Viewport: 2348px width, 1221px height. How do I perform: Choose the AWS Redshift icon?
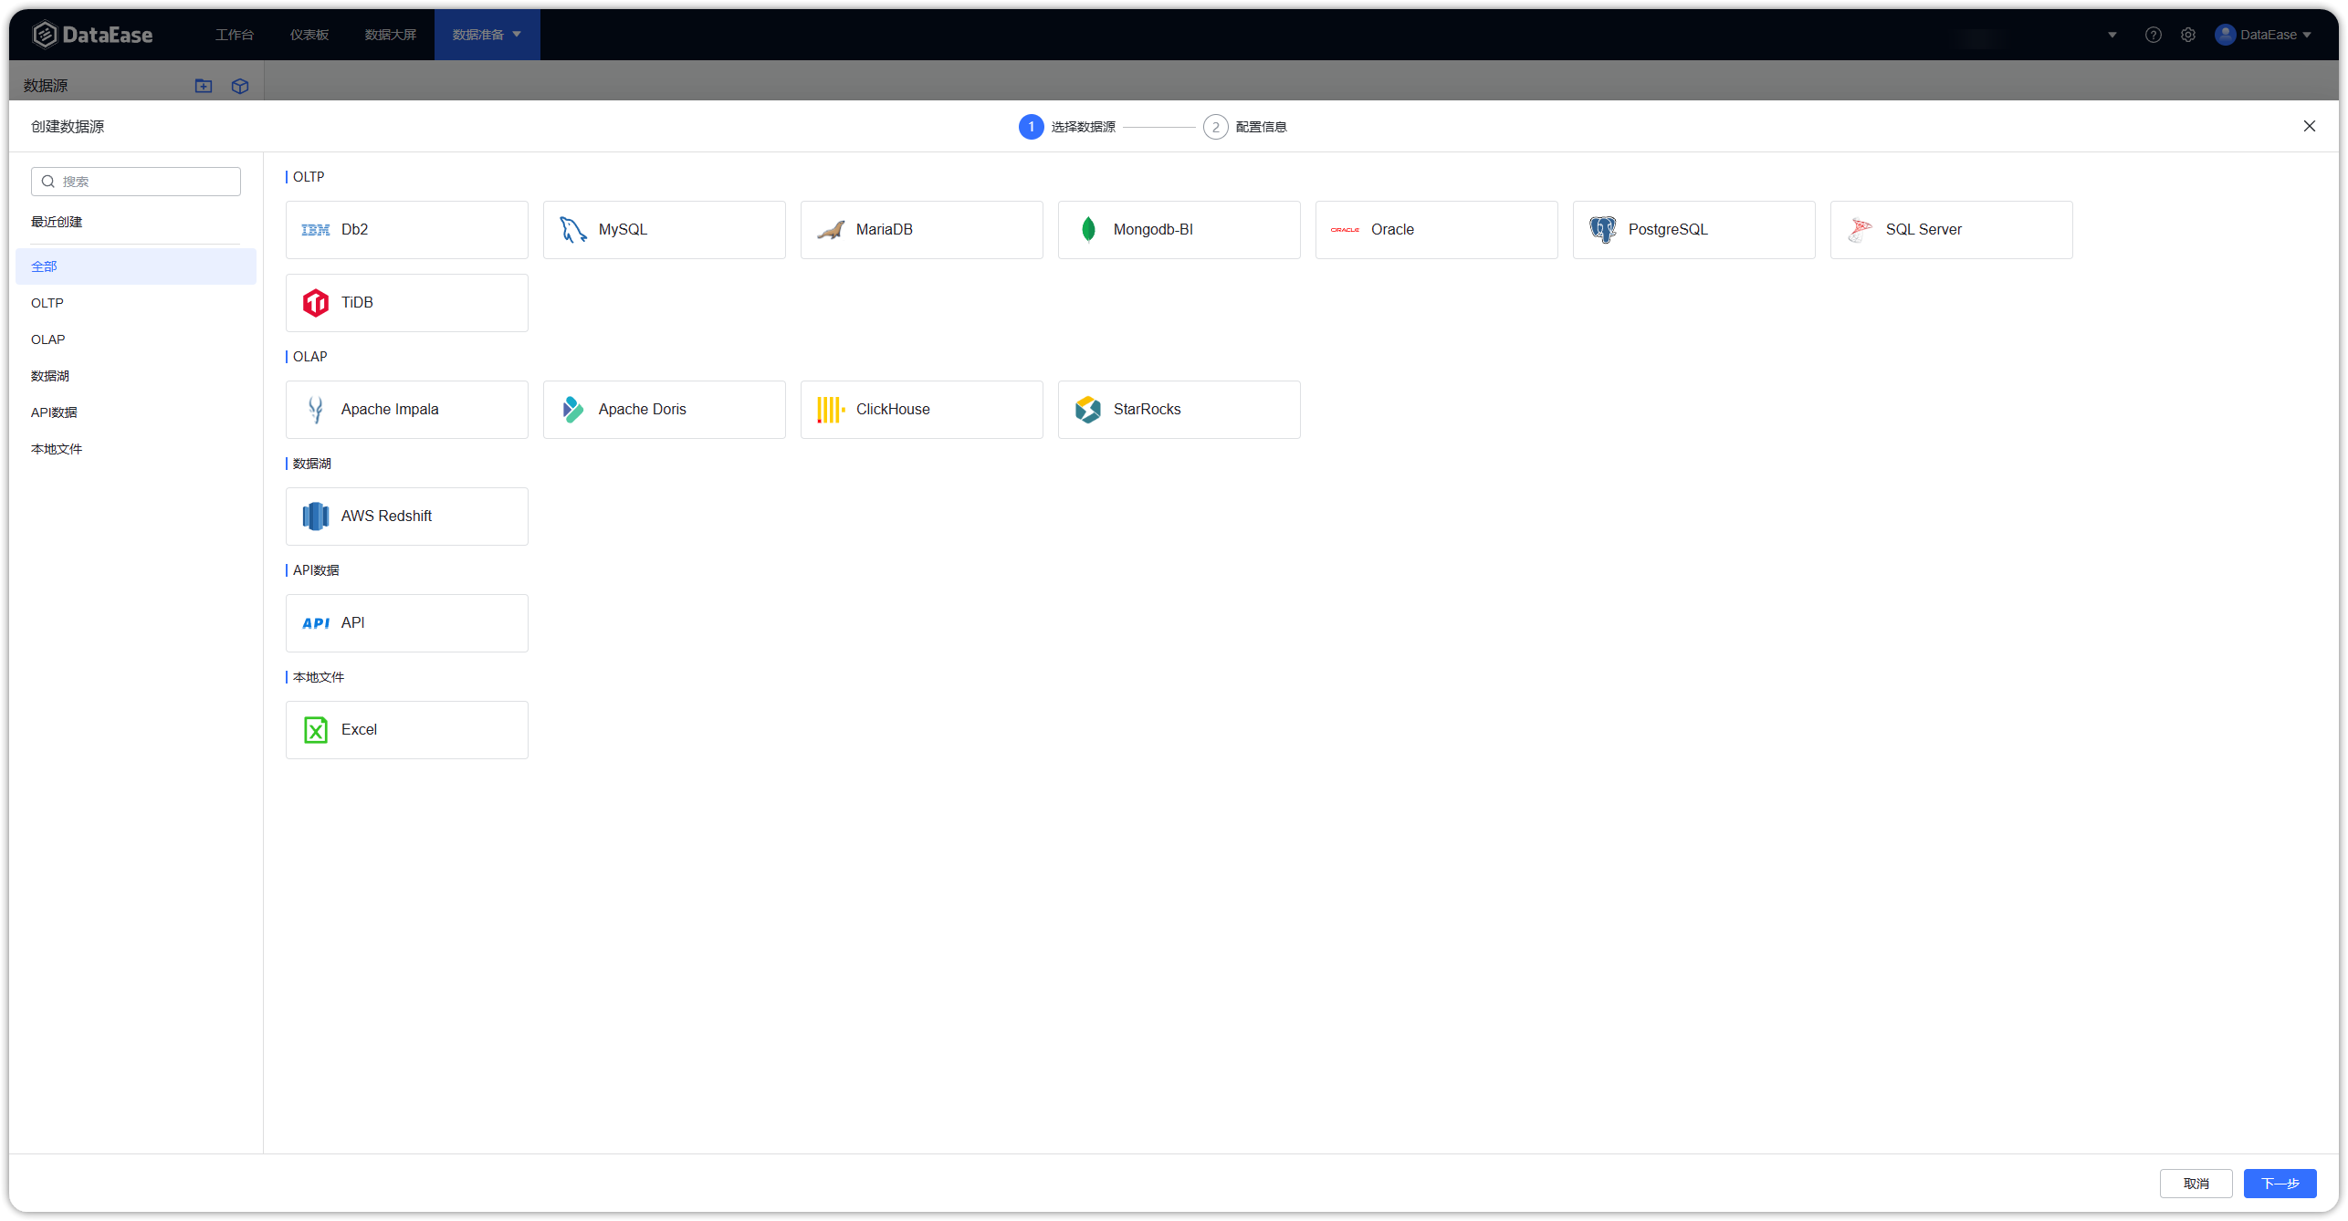[316, 517]
